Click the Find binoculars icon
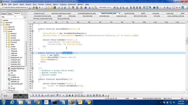188x105 pixels. click(x=115, y=8)
